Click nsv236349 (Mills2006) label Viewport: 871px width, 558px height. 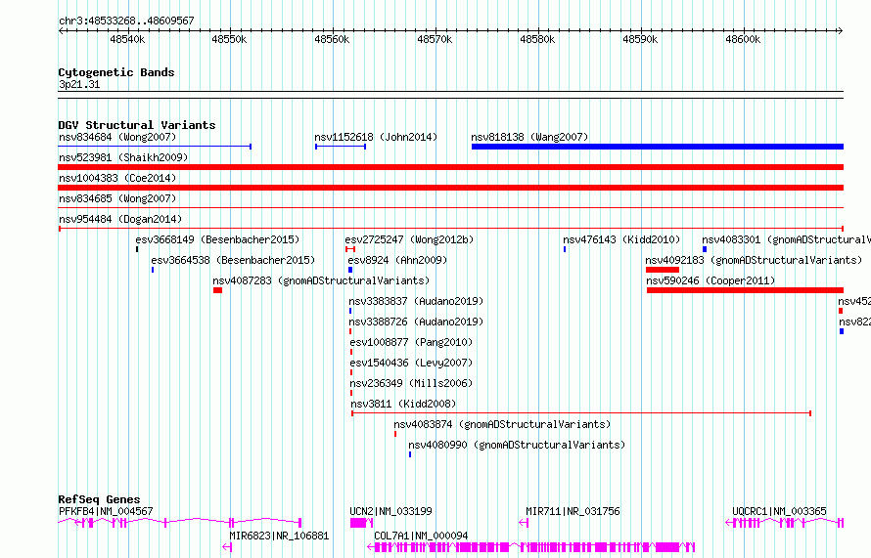coord(411,383)
